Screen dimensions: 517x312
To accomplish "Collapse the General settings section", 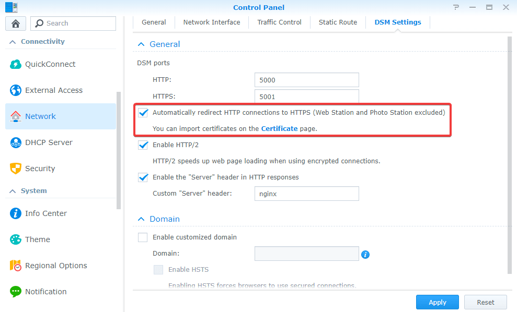I will point(141,45).
